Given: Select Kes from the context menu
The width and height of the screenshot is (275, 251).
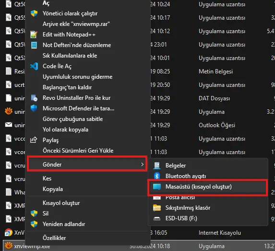Looking at the screenshot, I should 47,179.
